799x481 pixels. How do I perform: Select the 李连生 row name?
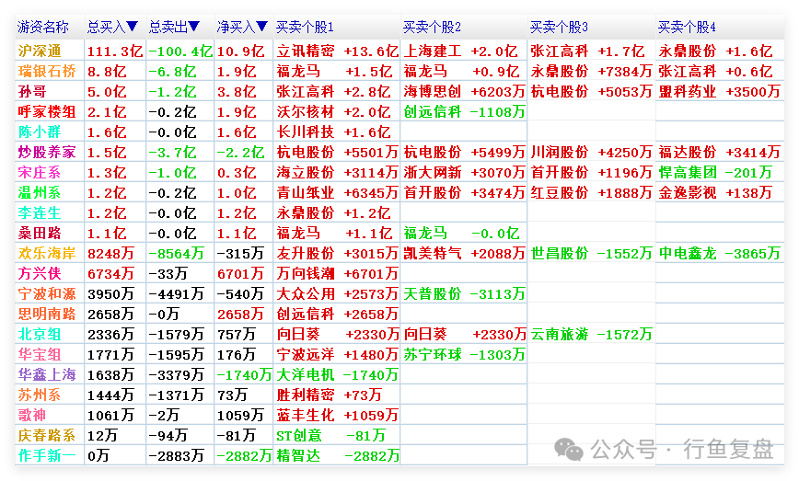click(x=40, y=212)
